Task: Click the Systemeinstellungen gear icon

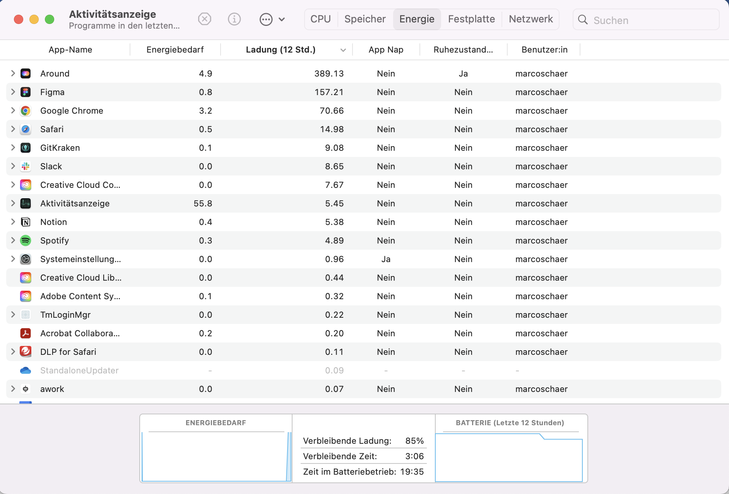Action: [26, 259]
